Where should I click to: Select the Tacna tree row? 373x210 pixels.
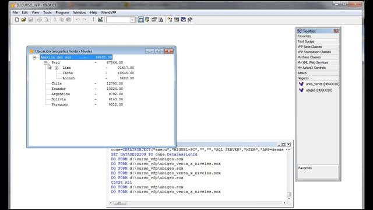[98, 73]
